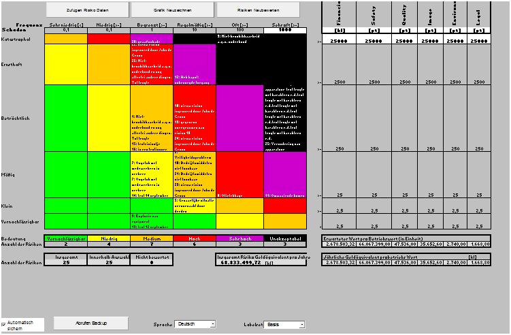Click the [pt] unit cell under Safety
The width and height of the screenshot is (511, 335).
tap(374, 31)
